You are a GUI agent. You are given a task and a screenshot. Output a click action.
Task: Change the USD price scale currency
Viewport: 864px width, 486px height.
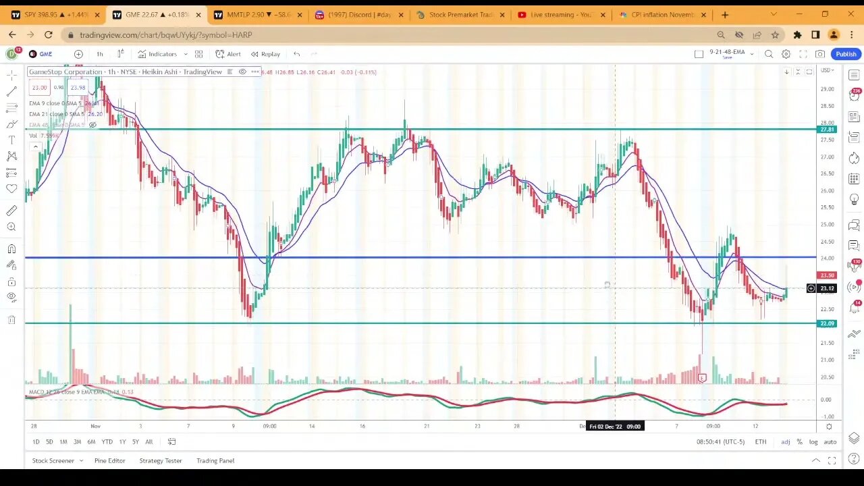click(826, 71)
